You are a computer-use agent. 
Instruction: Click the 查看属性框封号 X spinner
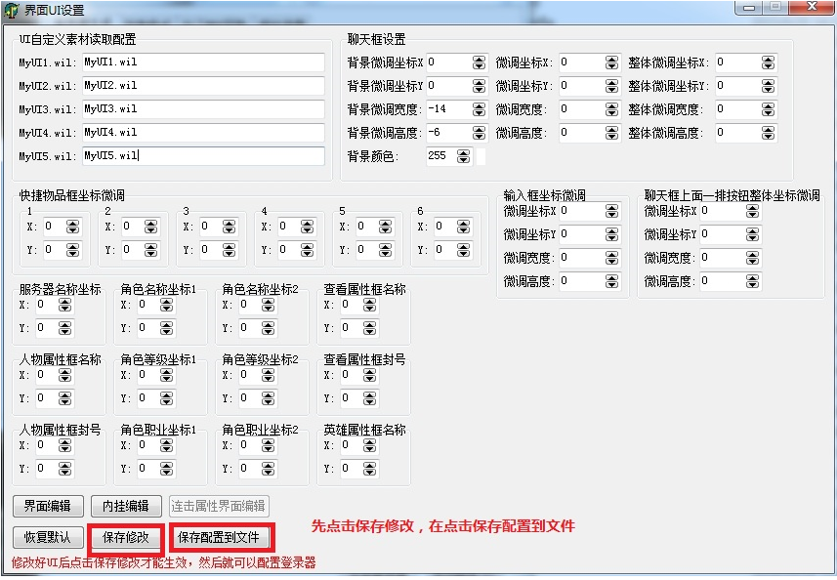[x=369, y=375]
